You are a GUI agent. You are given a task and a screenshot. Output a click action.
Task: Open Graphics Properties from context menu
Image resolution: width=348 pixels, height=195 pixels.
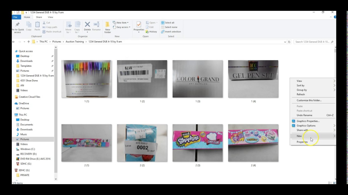point(313,121)
